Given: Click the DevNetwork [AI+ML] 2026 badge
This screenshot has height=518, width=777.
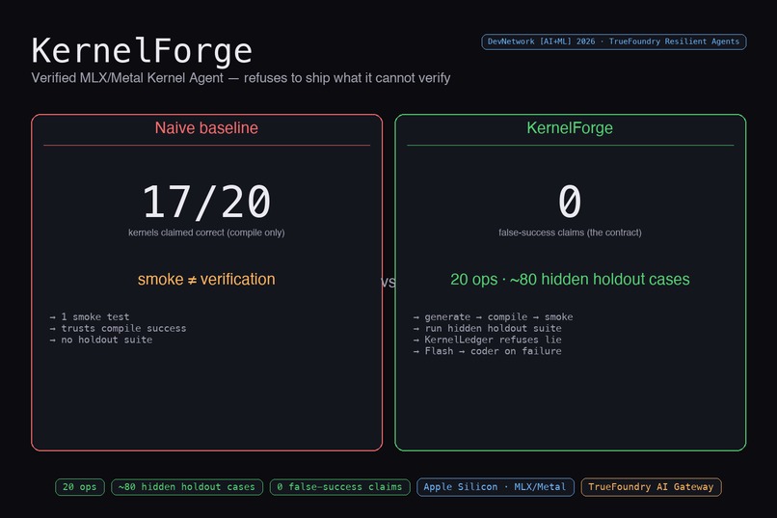Looking at the screenshot, I should 613,41.
